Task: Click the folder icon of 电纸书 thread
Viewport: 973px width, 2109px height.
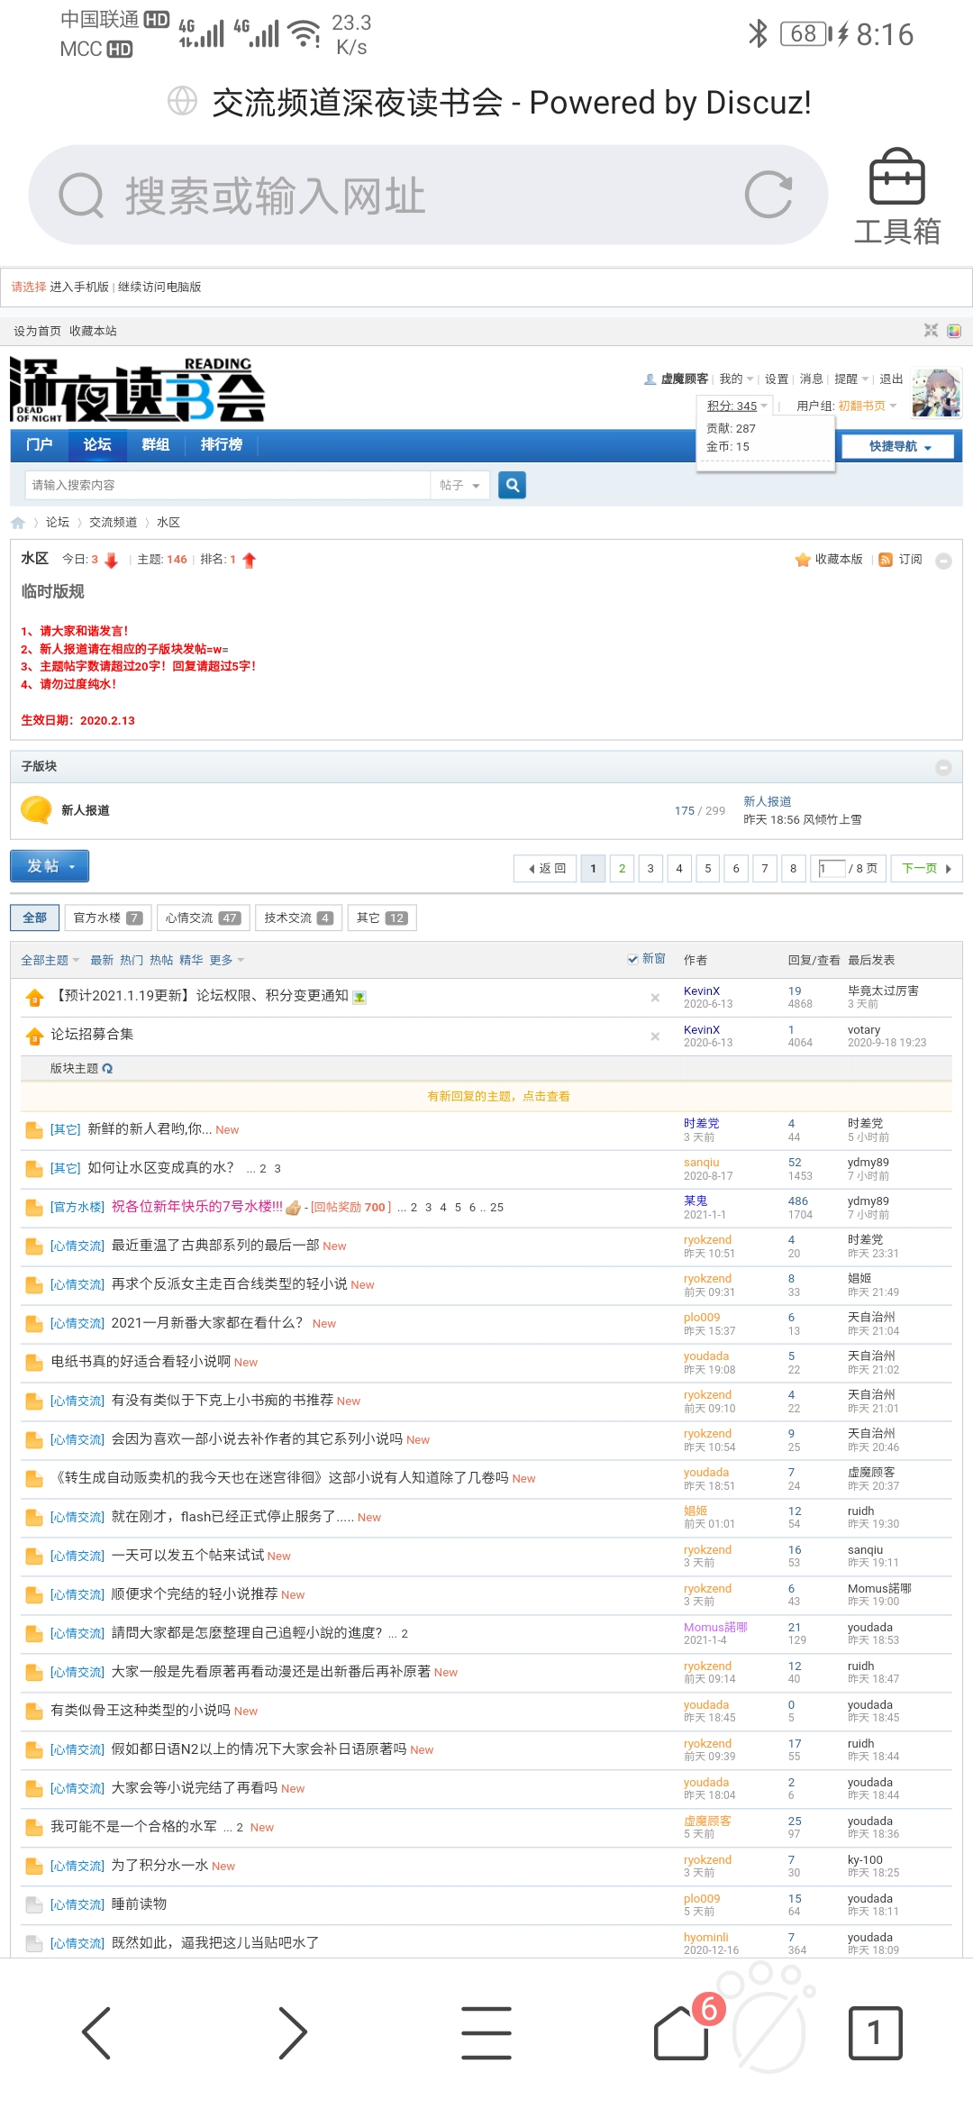Action: 34,1362
